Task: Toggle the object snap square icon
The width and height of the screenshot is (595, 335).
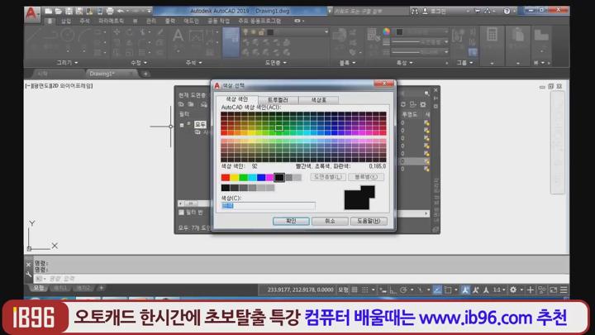Action: pos(448,290)
